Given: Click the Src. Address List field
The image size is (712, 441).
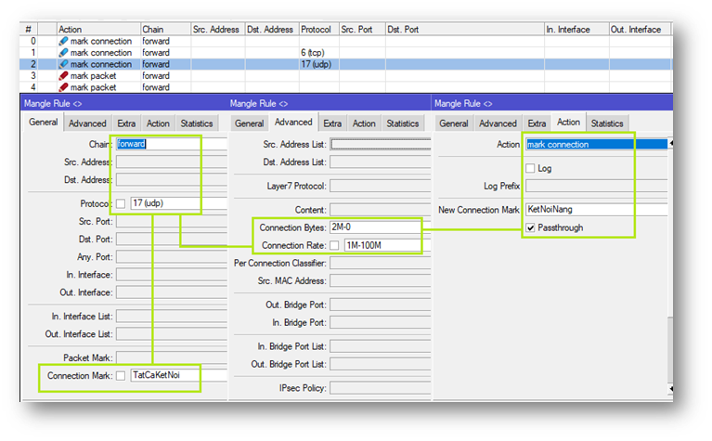Looking at the screenshot, I should pos(381,144).
